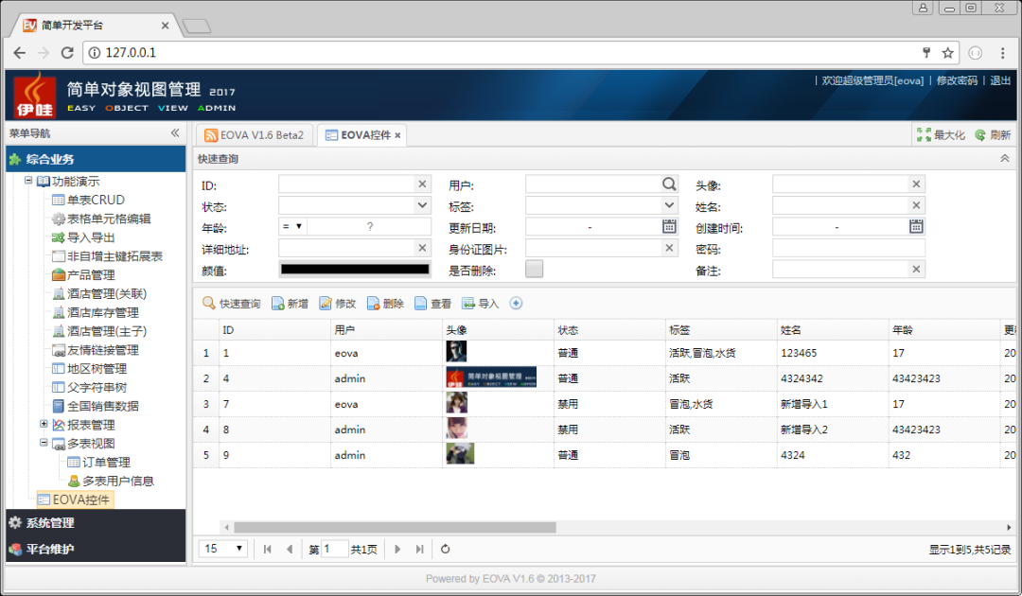Click the 导入 import toolbar button
The width and height of the screenshot is (1022, 596).
[x=480, y=304]
